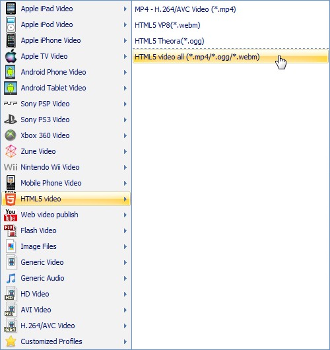Open the H.264/AVC Video category
The image size is (330, 350).
pyautogui.click(x=66, y=326)
